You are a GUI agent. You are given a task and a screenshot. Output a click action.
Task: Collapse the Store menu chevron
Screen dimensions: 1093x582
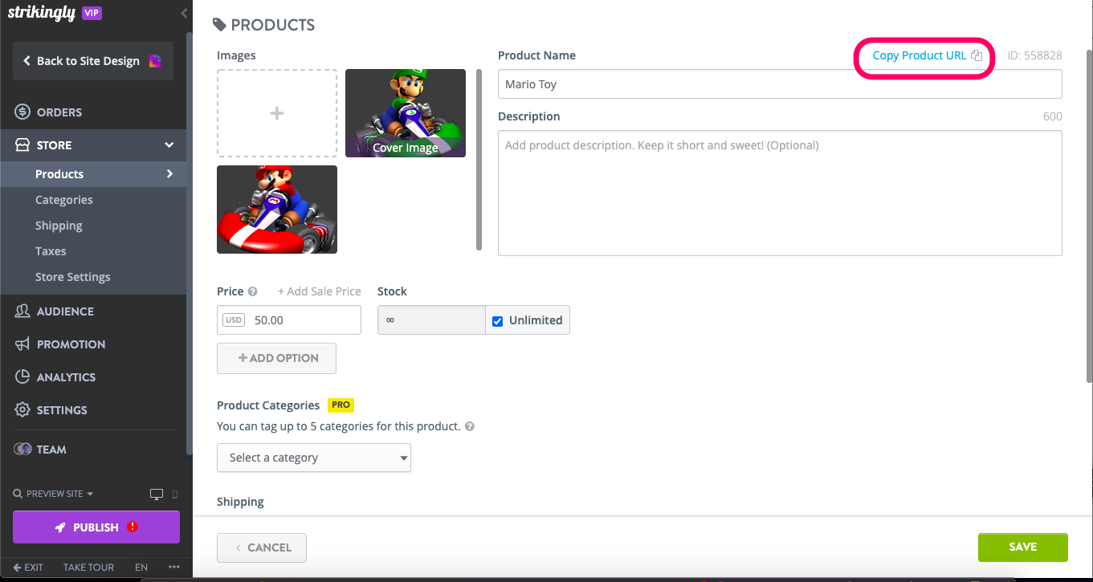pos(169,145)
